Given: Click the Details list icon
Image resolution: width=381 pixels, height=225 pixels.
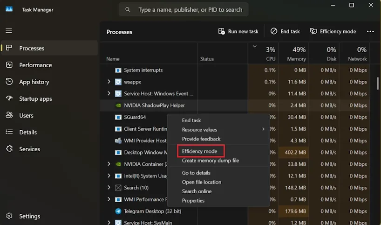Looking at the screenshot, I should [9, 132].
